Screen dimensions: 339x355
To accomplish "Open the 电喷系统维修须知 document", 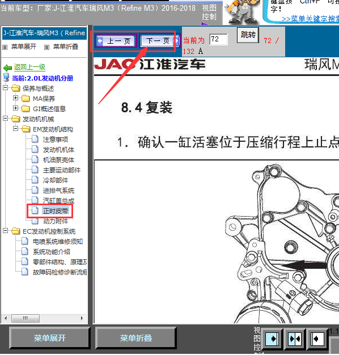I will 58,242.
